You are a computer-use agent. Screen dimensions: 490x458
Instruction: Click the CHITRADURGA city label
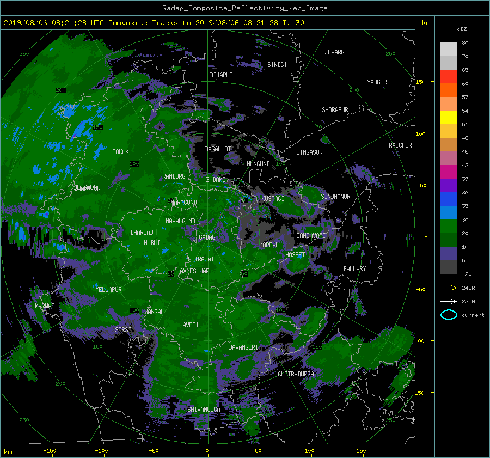pos(296,374)
